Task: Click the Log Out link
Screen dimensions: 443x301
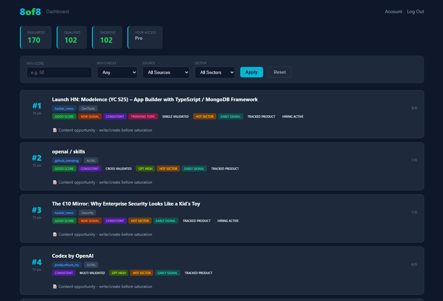Action: coord(415,11)
